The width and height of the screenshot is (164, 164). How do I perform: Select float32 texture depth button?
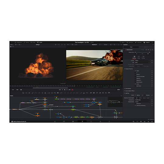click(x=148, y=98)
